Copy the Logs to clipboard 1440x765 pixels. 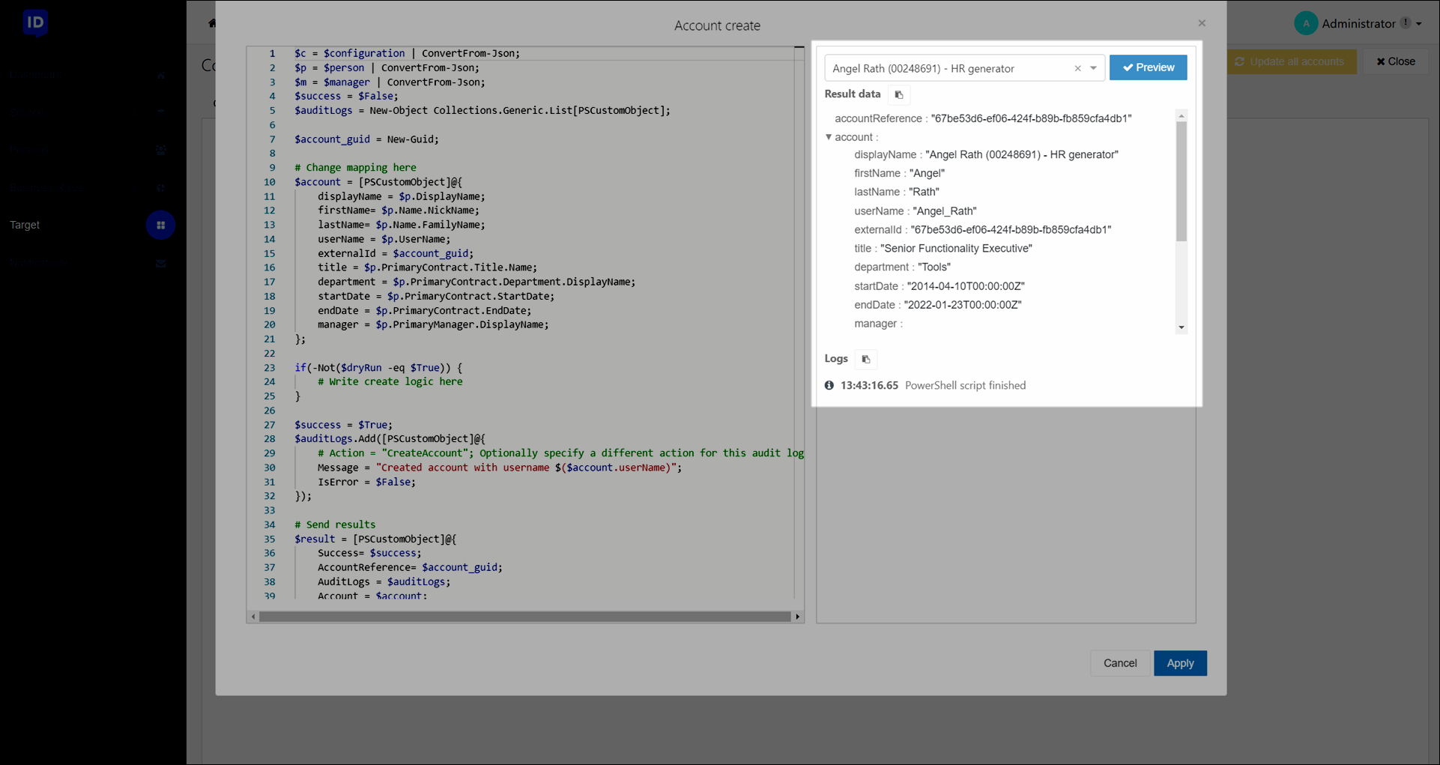click(x=866, y=359)
